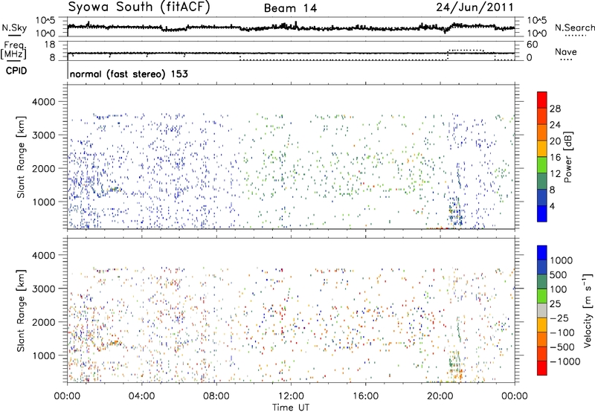
Task: Select the text "normal (fast stereo) 153"
Action: [129, 74]
